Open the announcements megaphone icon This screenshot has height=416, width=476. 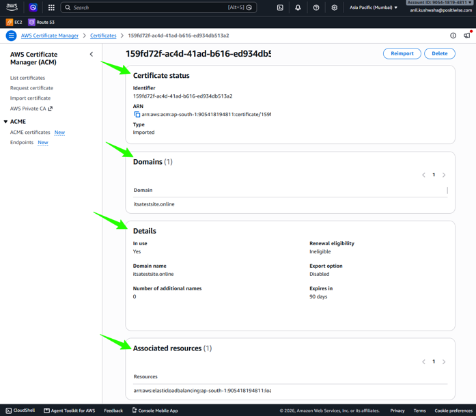[x=467, y=36]
